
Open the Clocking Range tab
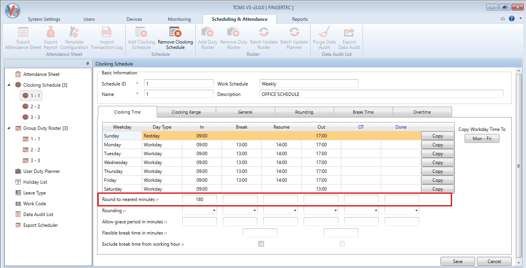(186, 112)
